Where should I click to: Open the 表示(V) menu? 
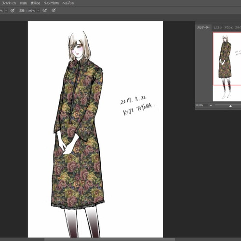(x=35, y=3)
